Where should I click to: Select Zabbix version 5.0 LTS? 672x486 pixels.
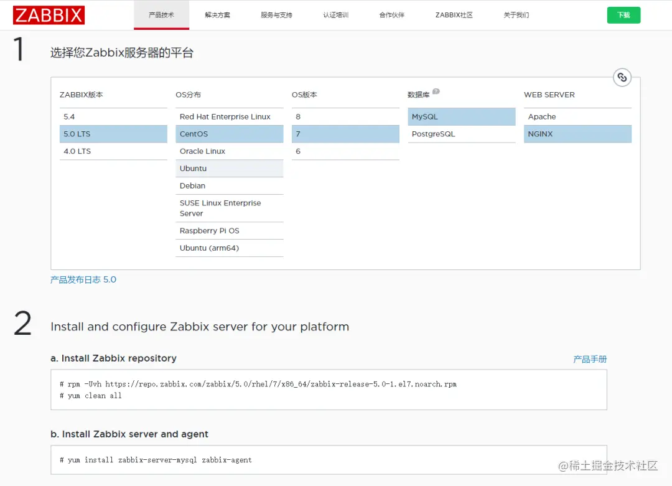tap(113, 134)
